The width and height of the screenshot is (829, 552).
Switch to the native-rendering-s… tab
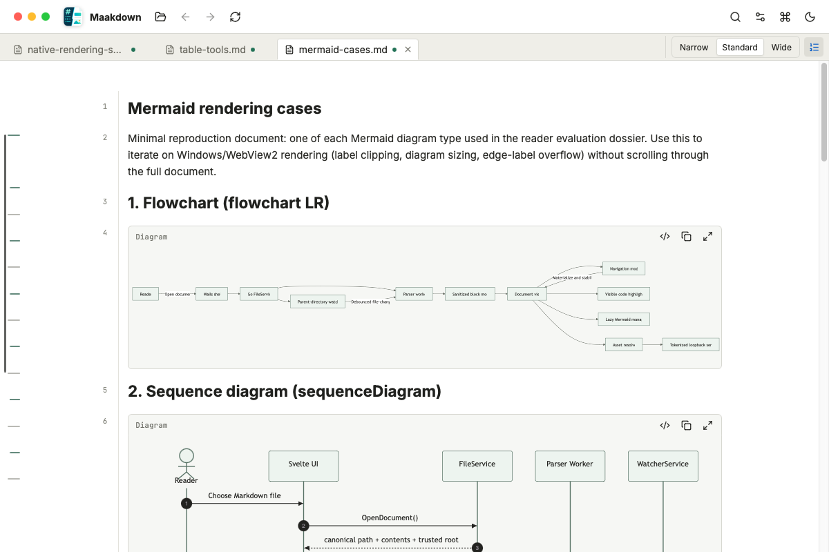tap(75, 50)
